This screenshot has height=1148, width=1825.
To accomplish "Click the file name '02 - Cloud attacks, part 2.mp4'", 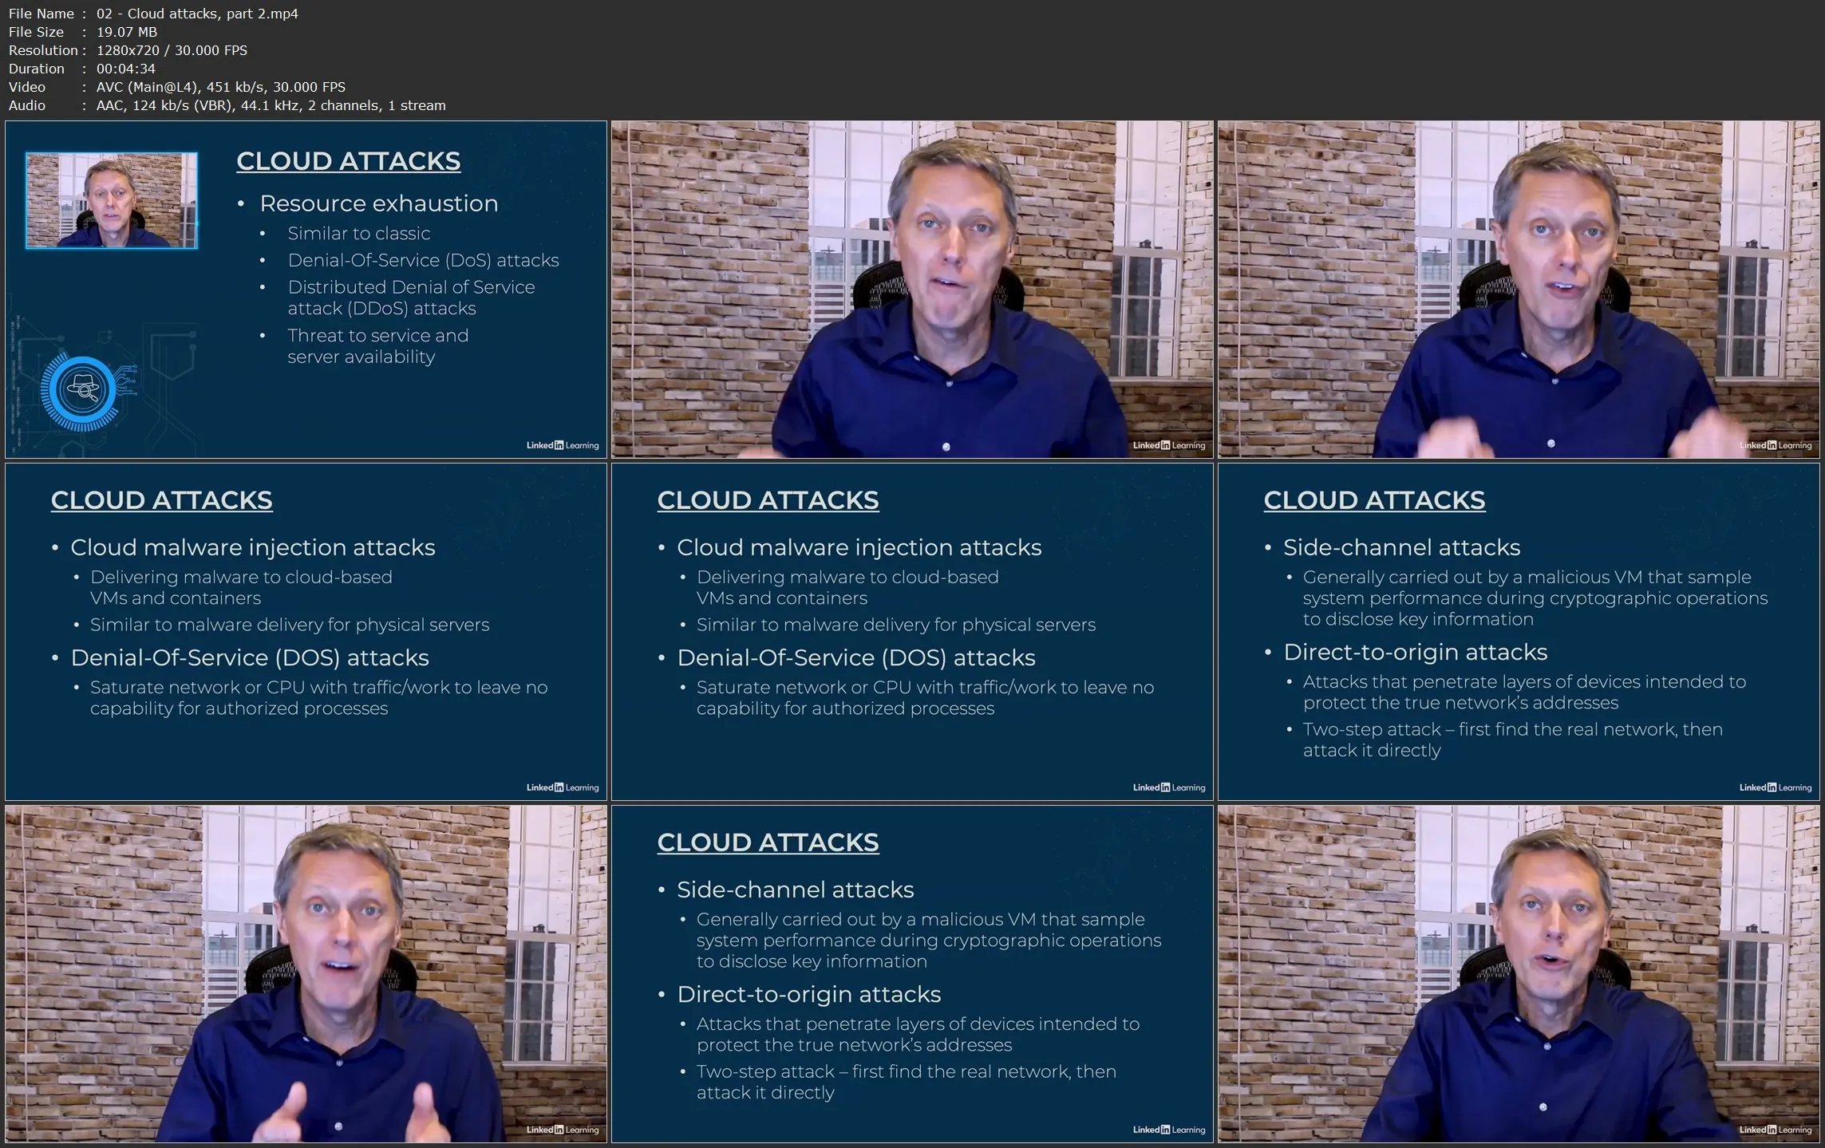I will pyautogui.click(x=197, y=14).
